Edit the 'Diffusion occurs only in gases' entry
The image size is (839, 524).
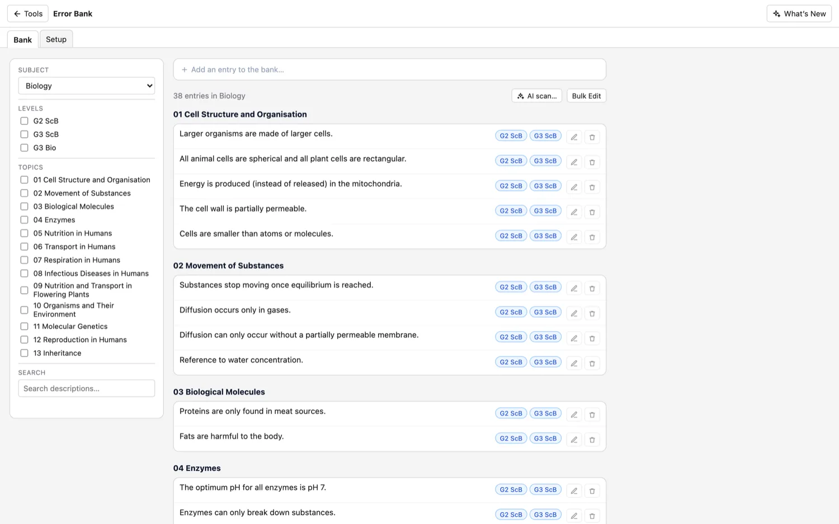[574, 313]
